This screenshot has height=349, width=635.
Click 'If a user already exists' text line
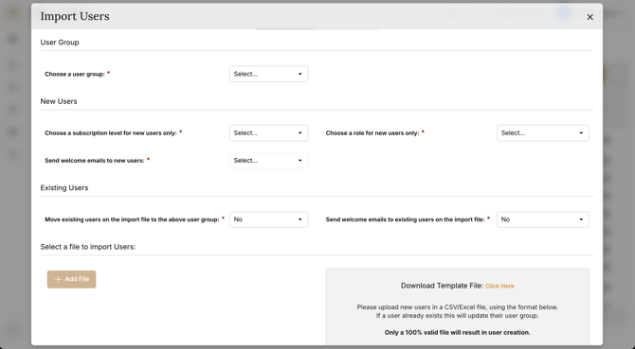point(457,316)
